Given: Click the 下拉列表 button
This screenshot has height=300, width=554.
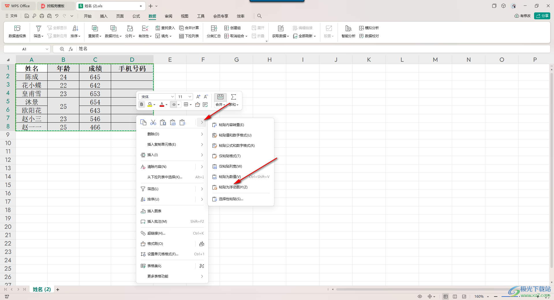Looking at the screenshot, I should point(189,36).
